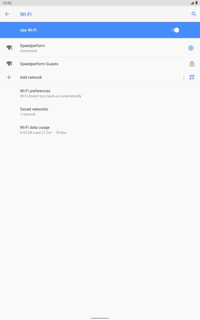
Task: Open Saved networks list
Action: pyautogui.click(x=100, y=112)
